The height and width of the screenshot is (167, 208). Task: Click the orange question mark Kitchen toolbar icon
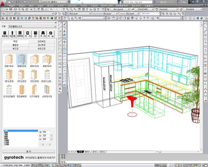(59, 18)
